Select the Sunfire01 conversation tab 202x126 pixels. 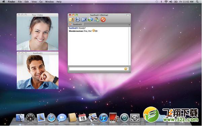tap(76, 24)
